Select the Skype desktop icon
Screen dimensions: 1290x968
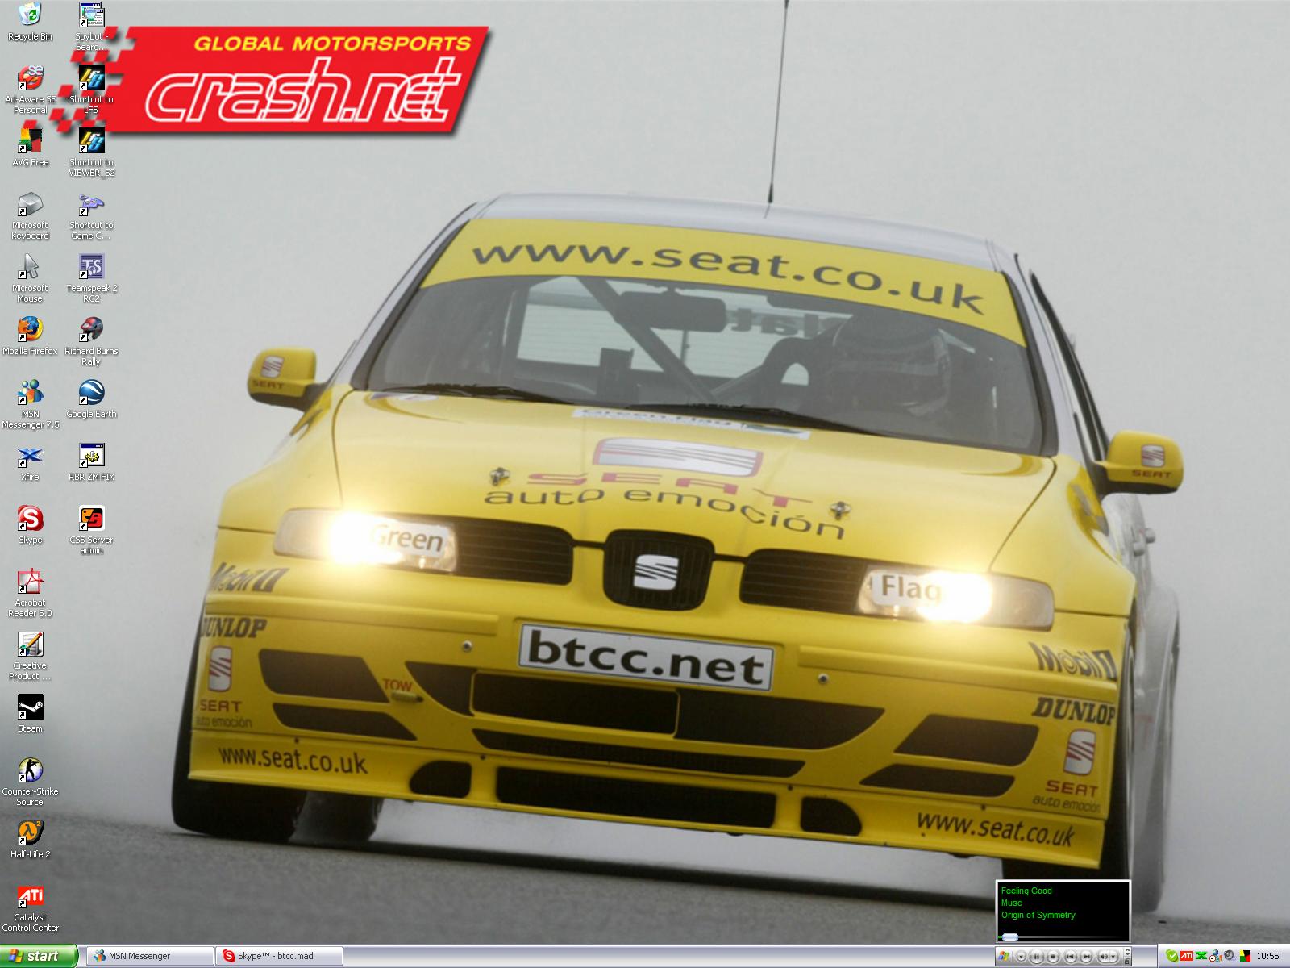coord(30,524)
